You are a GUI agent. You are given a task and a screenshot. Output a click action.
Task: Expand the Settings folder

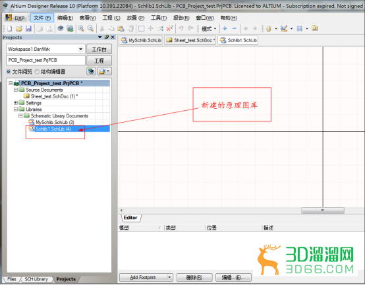tap(16, 103)
